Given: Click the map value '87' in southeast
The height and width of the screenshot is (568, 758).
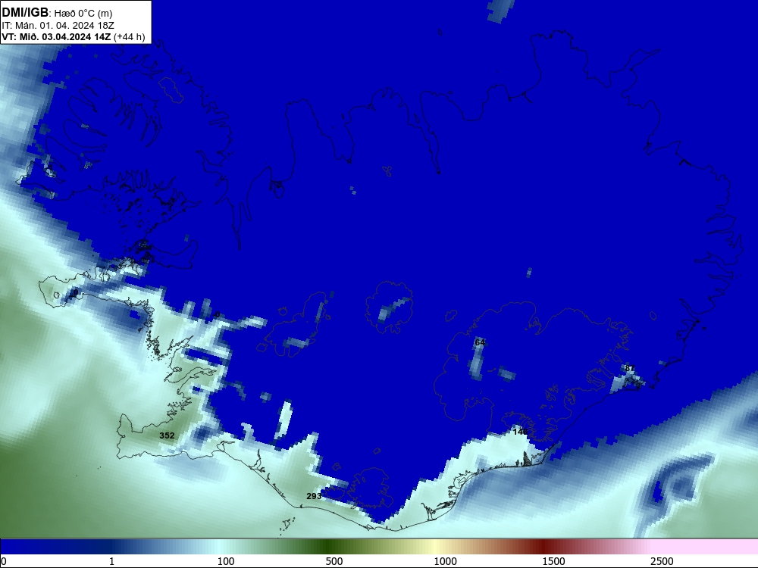Looking at the screenshot, I should click(x=629, y=368).
